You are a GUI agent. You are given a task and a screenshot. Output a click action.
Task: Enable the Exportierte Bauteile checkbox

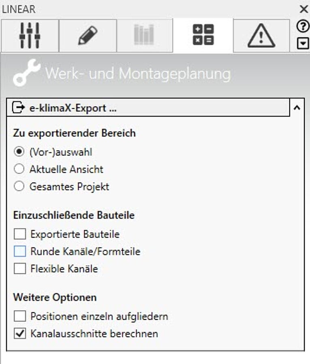20,234
